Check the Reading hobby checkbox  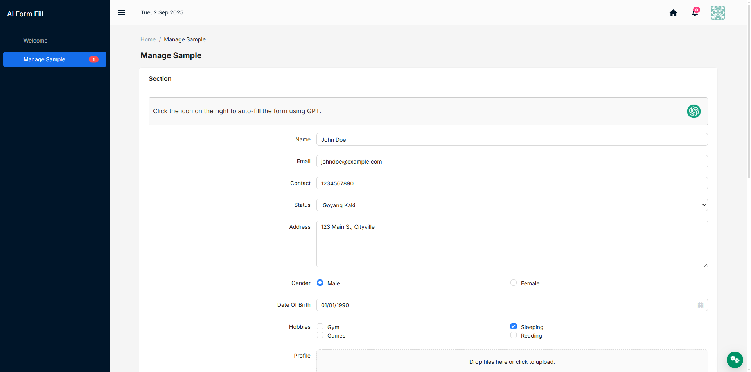coord(514,335)
